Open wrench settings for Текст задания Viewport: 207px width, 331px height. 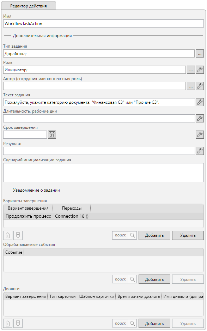(200, 102)
